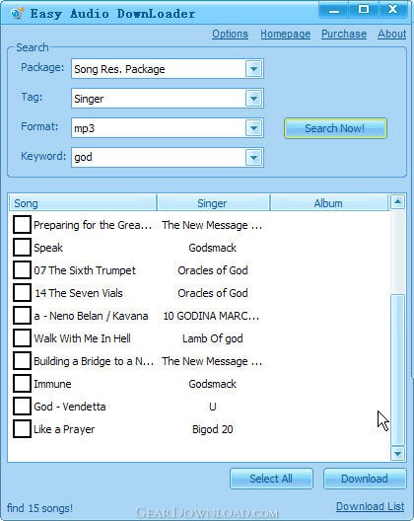The width and height of the screenshot is (414, 521).
Task: Open the Download List link
Action: (371, 506)
